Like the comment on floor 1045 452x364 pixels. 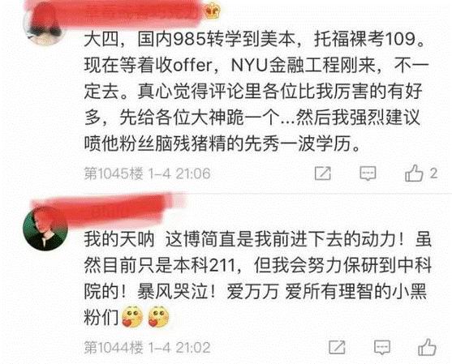point(414,173)
